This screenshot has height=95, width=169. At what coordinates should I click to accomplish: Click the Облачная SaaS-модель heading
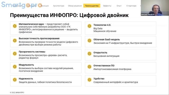(107, 40)
